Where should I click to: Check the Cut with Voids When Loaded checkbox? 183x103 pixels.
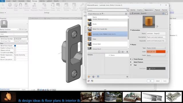click(15, 53)
